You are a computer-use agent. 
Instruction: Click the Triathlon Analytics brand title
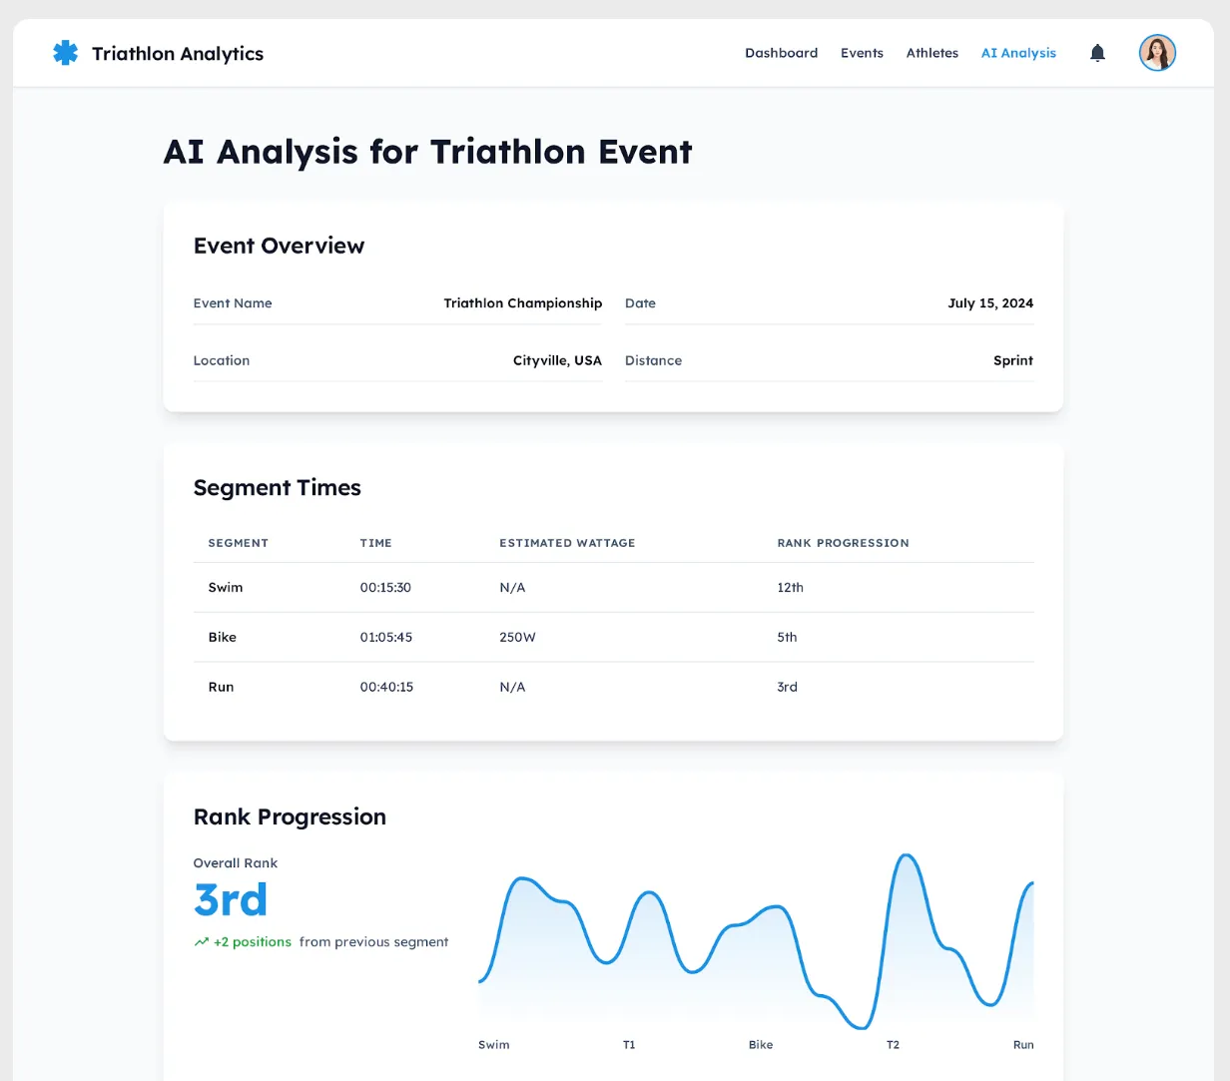tap(178, 54)
